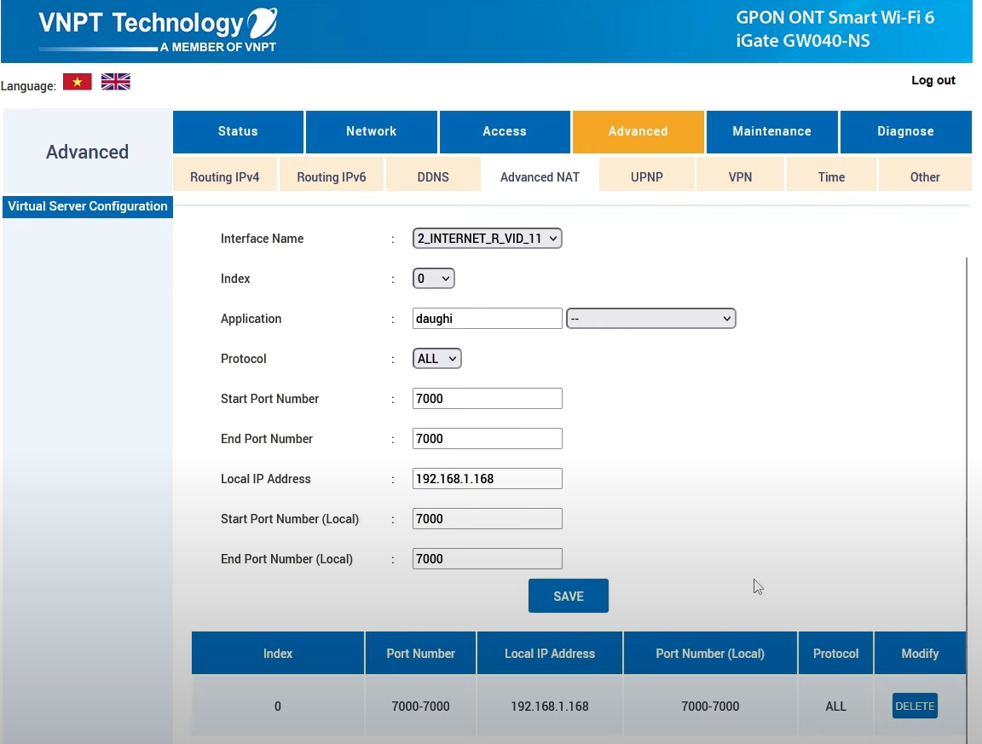Click the Log out link

[x=933, y=80]
